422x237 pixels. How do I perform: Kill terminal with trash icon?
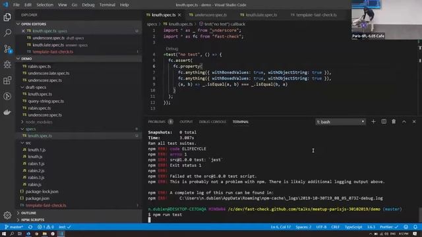[x=394, y=122]
